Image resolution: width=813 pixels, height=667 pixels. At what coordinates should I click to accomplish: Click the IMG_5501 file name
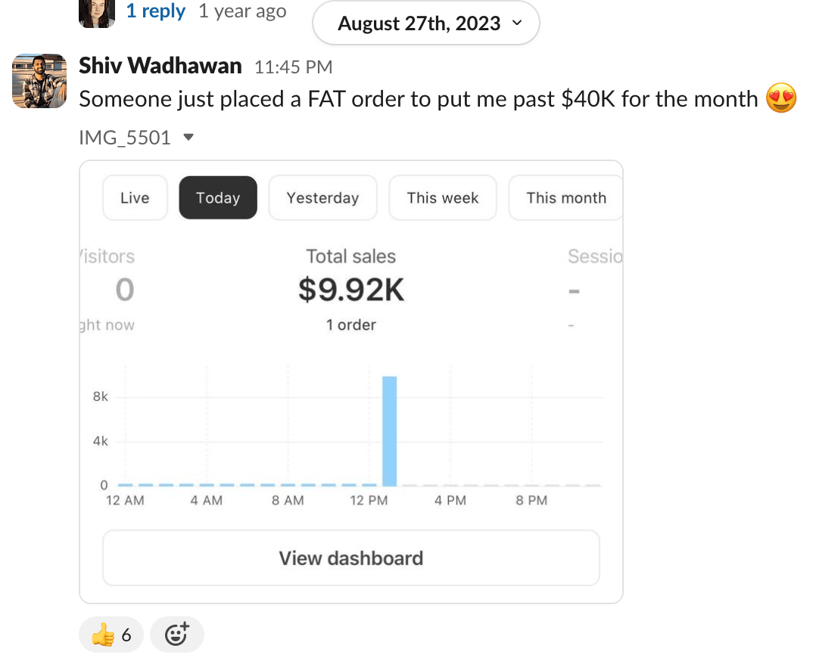click(x=125, y=138)
